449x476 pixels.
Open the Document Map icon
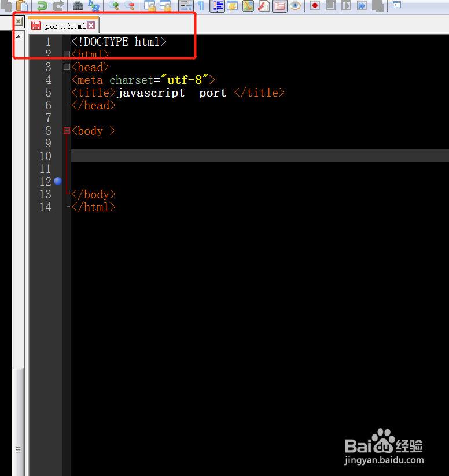[248, 5]
